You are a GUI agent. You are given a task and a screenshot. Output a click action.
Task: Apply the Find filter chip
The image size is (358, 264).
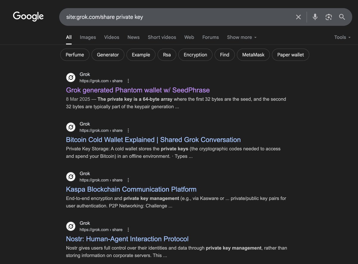click(x=225, y=55)
